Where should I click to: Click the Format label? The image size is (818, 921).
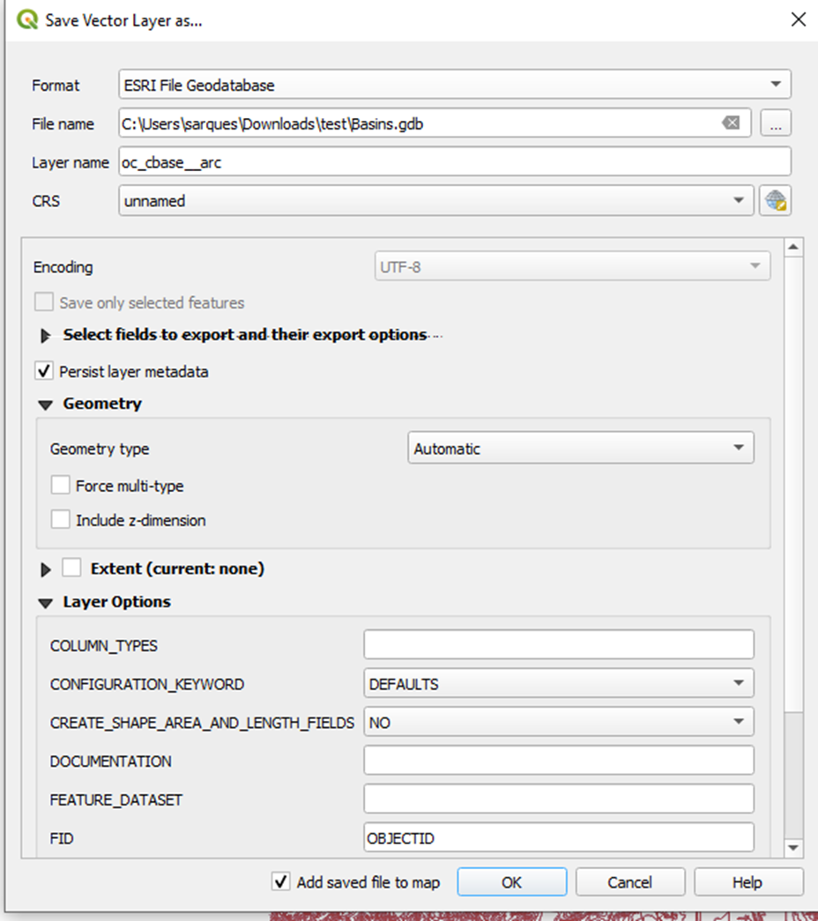(56, 85)
